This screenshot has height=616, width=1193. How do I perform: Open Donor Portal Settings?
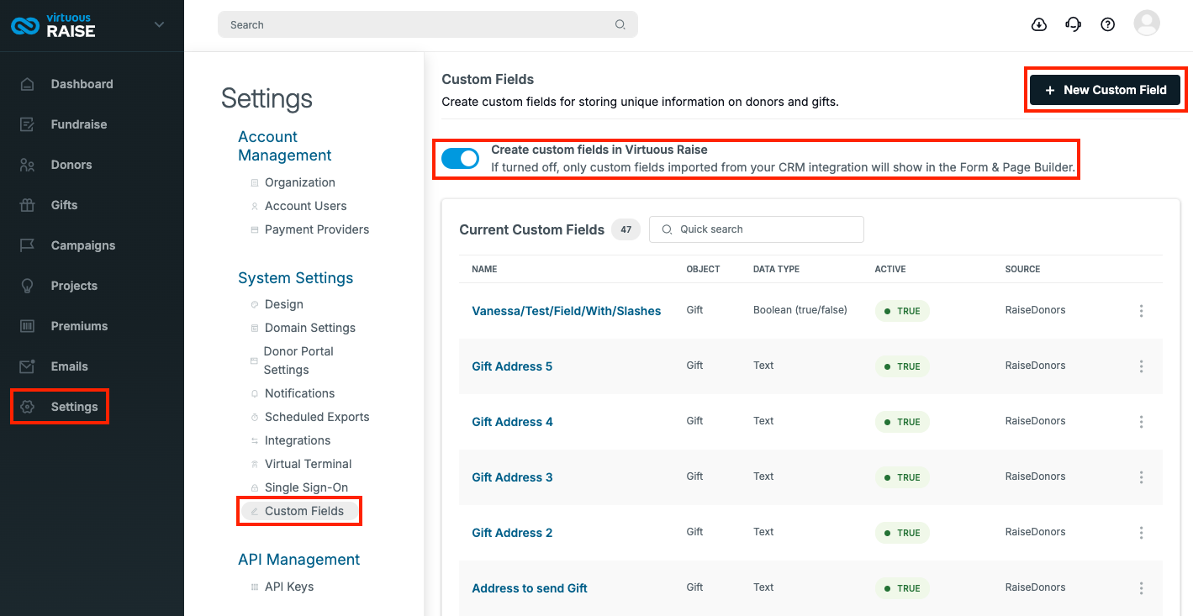298,361
